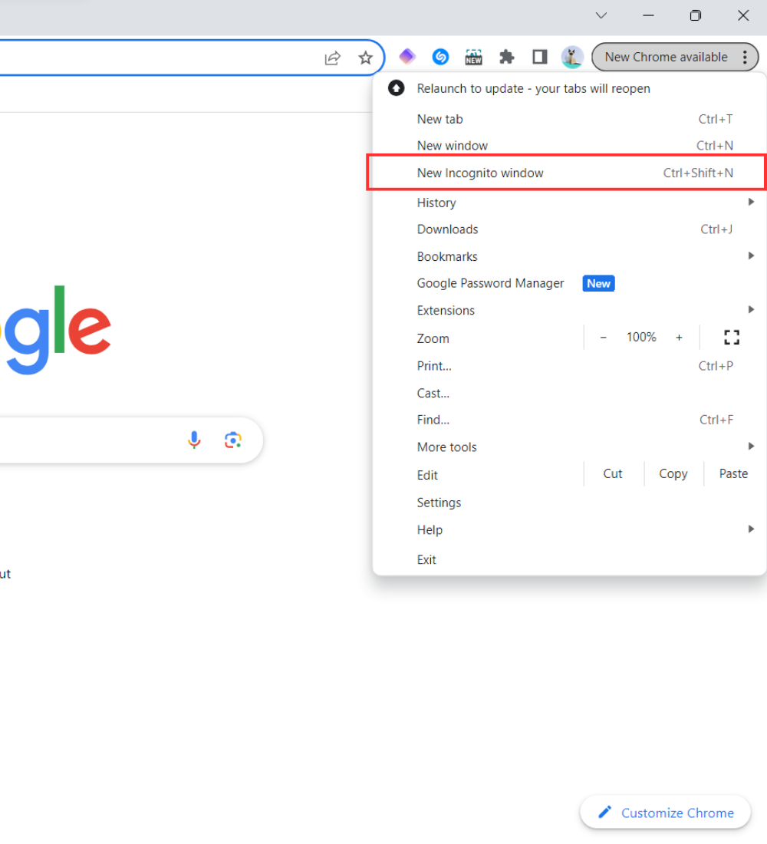
Task: Open the purple diamond extension icon
Action: pyautogui.click(x=407, y=57)
